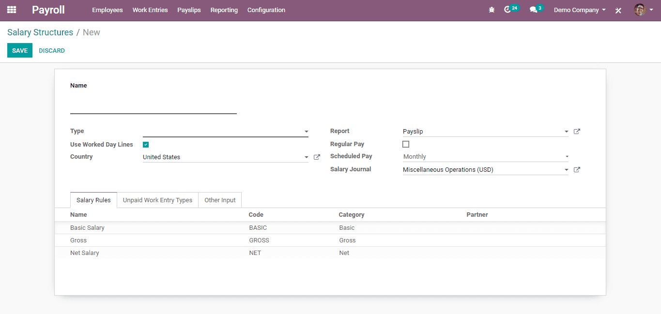Open the Demo Company switcher dropdown

pyautogui.click(x=579, y=10)
